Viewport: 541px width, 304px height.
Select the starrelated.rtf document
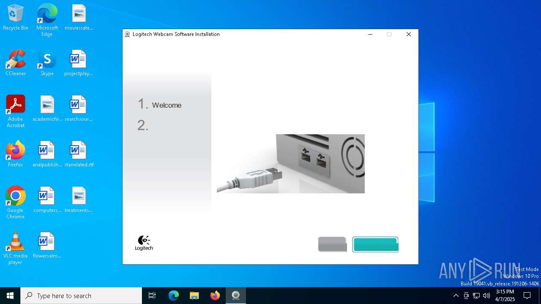coord(79,154)
